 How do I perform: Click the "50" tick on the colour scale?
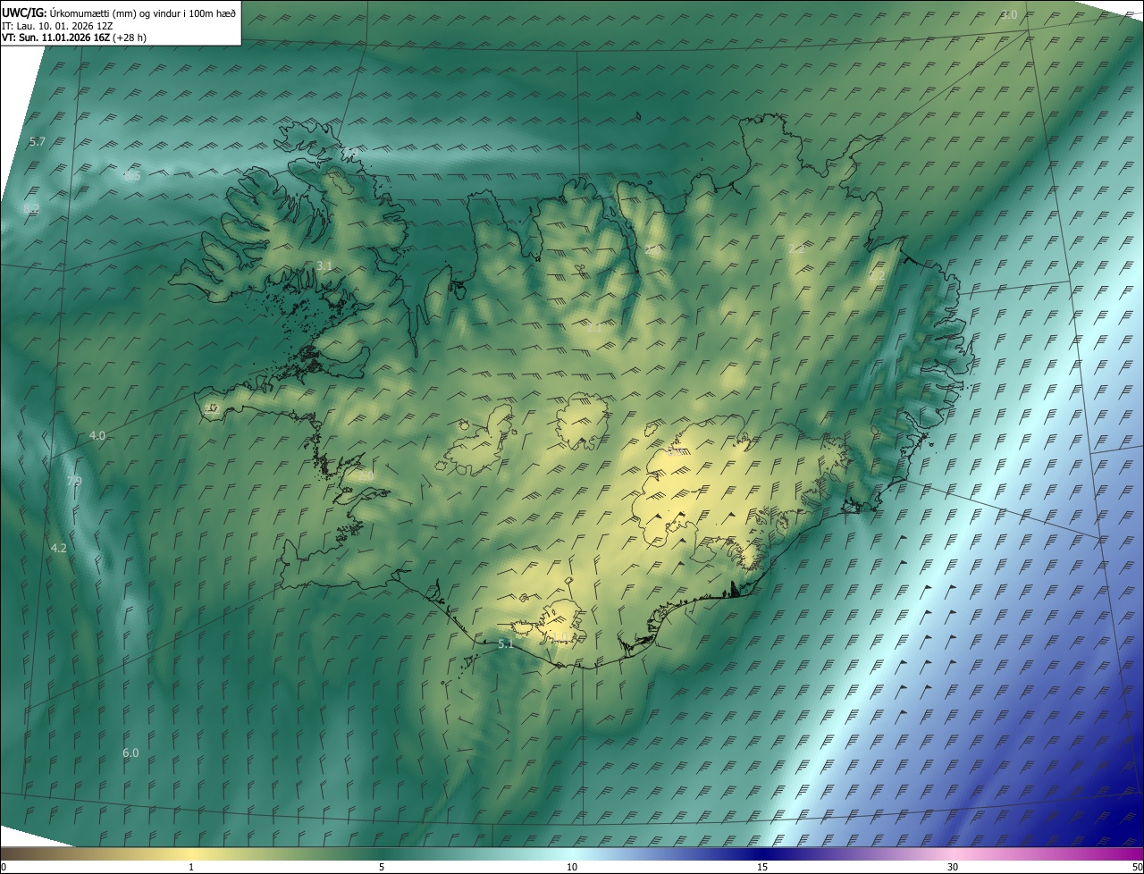pos(1137,867)
